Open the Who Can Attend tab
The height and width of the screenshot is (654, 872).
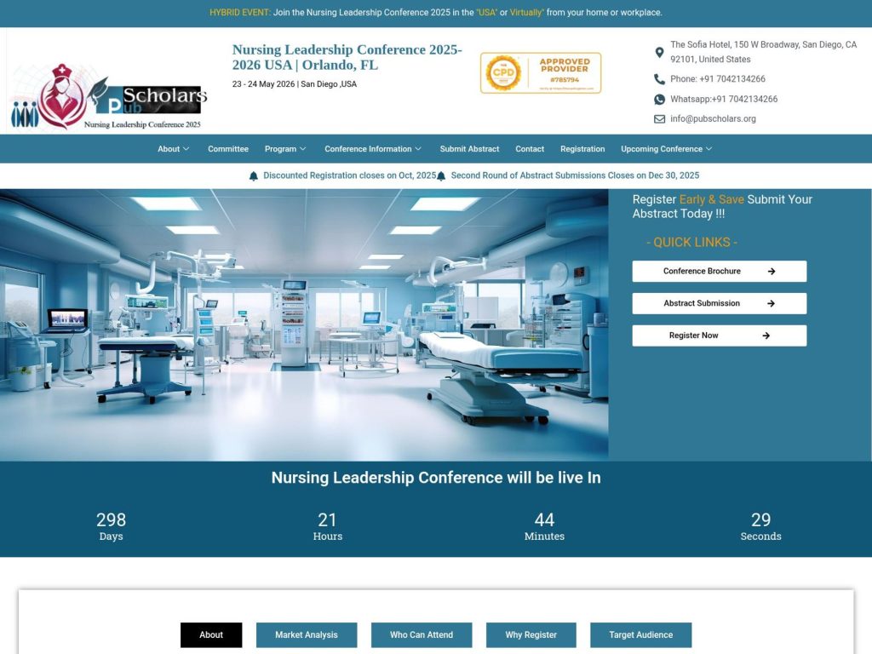(x=422, y=634)
